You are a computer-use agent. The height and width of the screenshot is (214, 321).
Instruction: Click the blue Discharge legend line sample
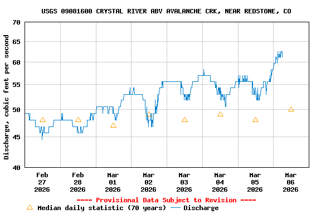click(x=176, y=208)
